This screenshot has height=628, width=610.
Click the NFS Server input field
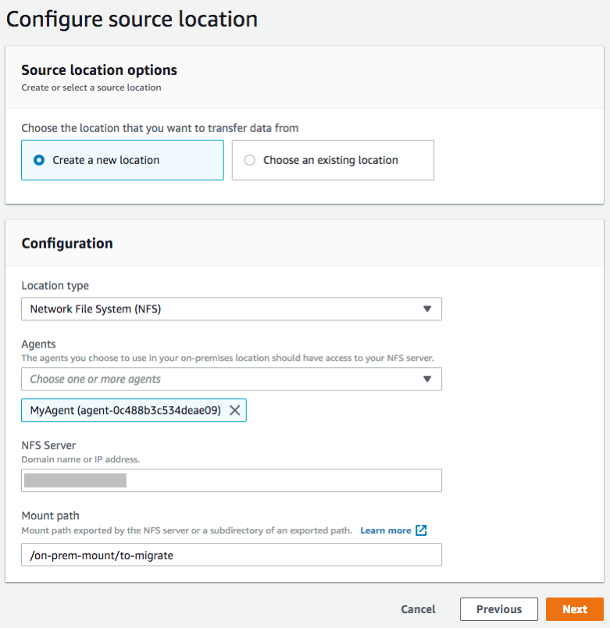click(231, 480)
